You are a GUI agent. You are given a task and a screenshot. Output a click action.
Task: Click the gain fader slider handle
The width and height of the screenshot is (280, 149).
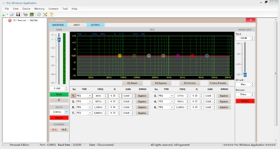59,39
